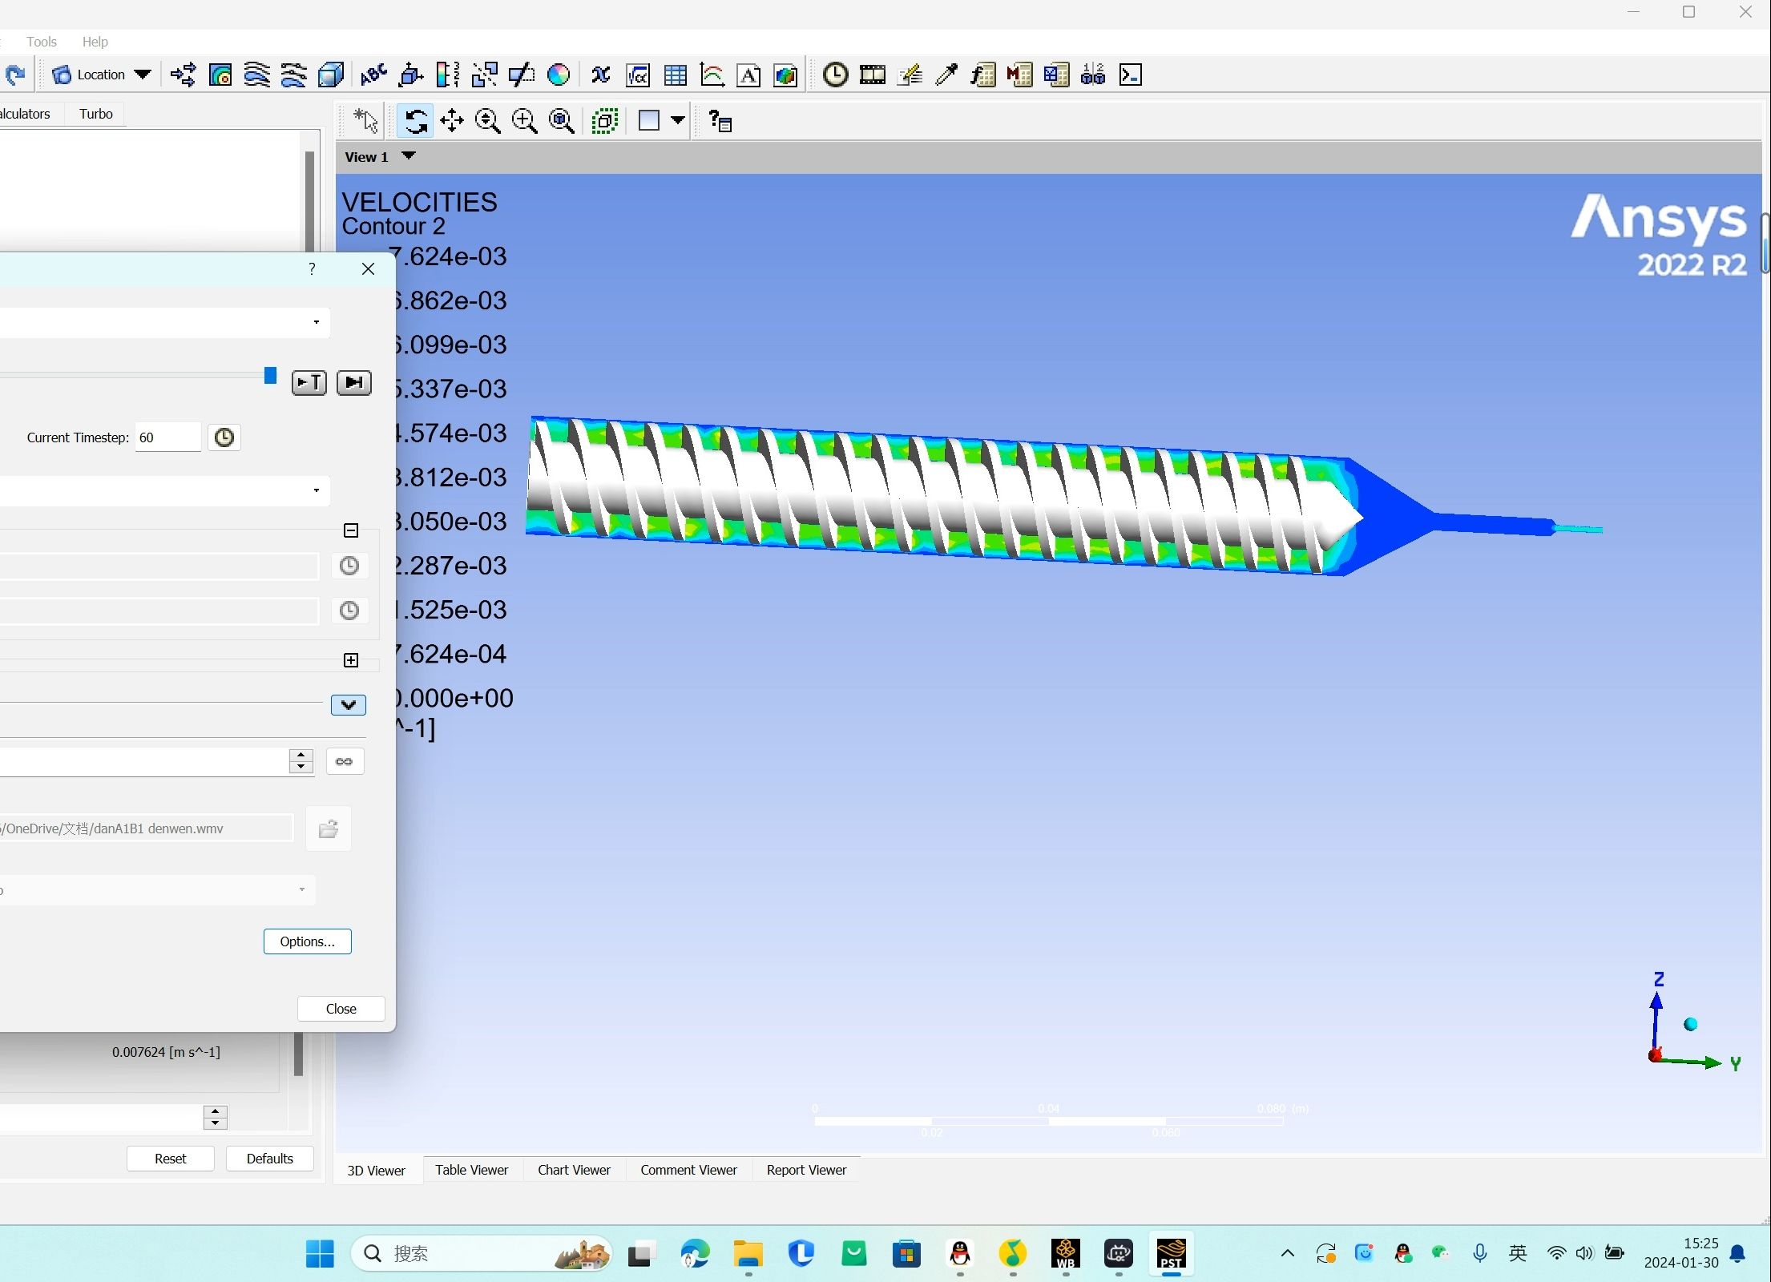Screen dimensions: 1771x1282
Task: Open the Timestep Selector clock icon
Action: click(835, 75)
